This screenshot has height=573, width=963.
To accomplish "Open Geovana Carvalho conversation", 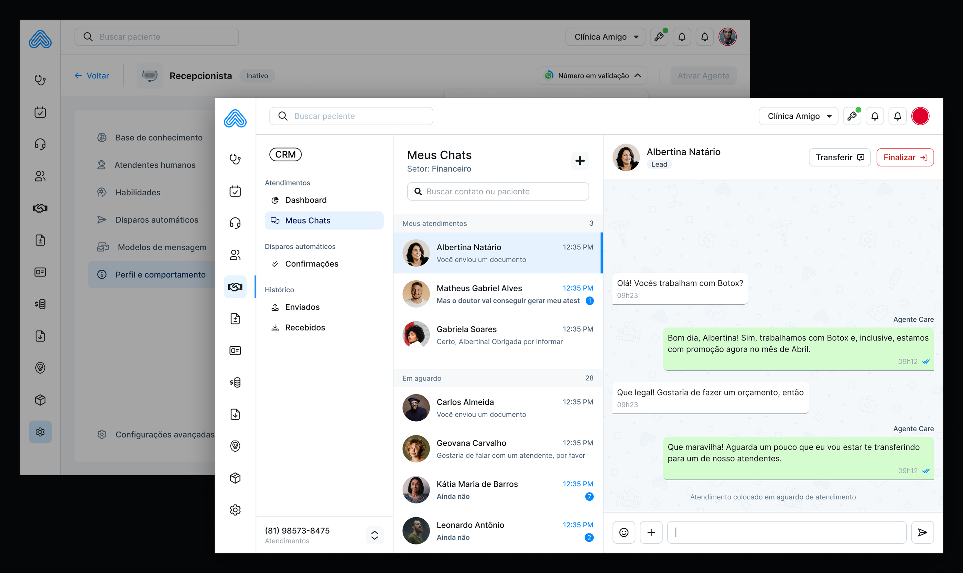I will 498,449.
